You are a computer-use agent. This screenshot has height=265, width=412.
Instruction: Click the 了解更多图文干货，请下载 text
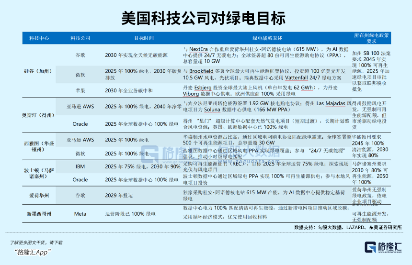(x=36, y=243)
